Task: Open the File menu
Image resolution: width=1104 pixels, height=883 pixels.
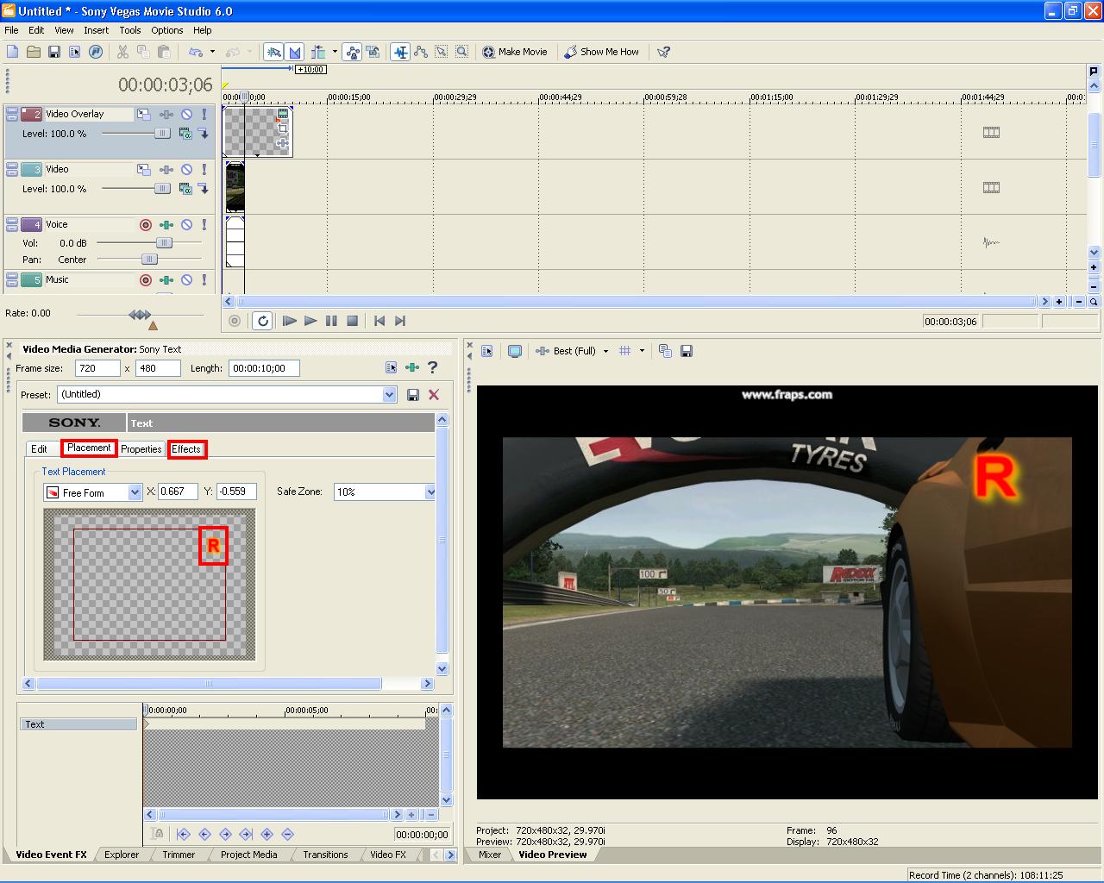Action: (11, 30)
